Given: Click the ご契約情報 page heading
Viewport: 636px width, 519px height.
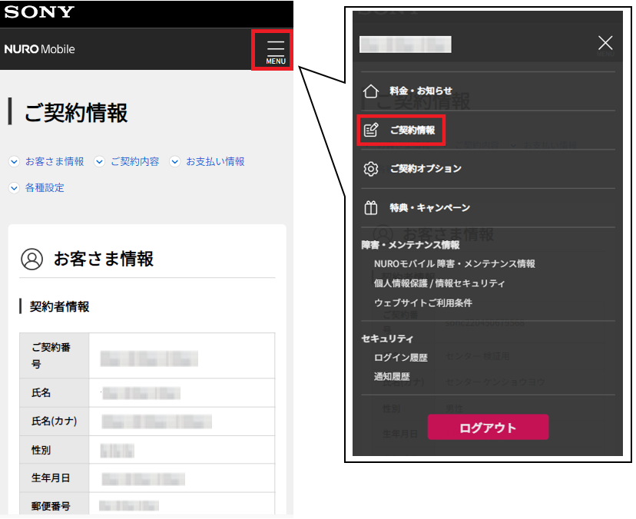Looking at the screenshot, I should tap(76, 112).
